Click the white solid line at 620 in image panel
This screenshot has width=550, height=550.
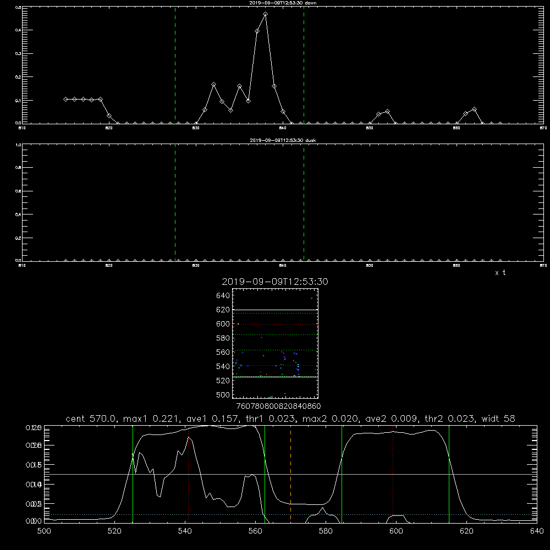coord(275,310)
